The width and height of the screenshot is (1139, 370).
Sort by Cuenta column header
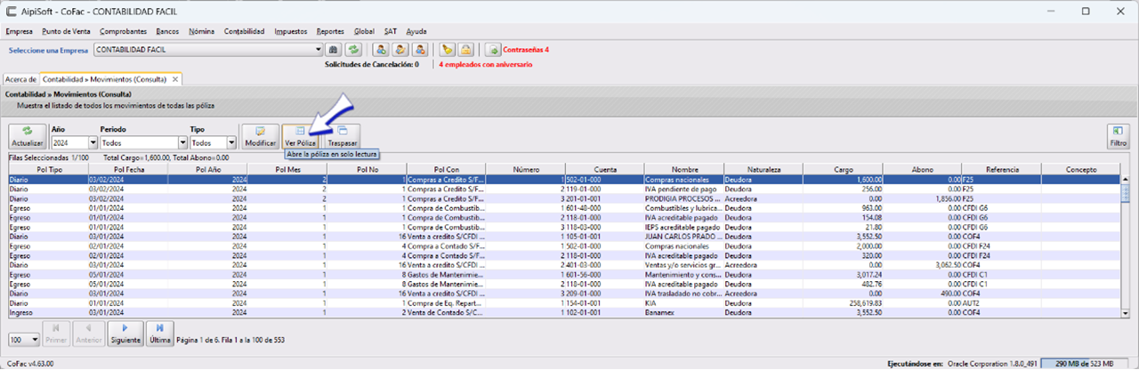[605, 169]
